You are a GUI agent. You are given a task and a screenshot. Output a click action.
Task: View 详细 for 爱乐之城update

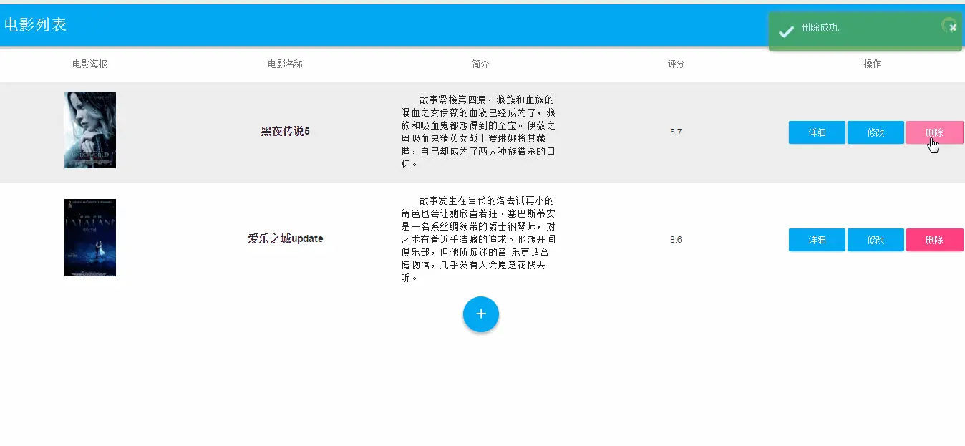tap(817, 240)
